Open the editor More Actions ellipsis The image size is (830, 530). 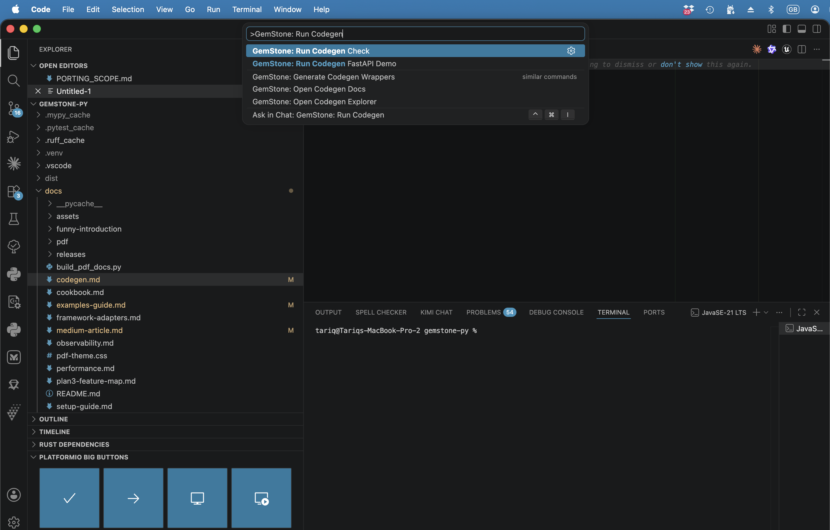pos(816,49)
